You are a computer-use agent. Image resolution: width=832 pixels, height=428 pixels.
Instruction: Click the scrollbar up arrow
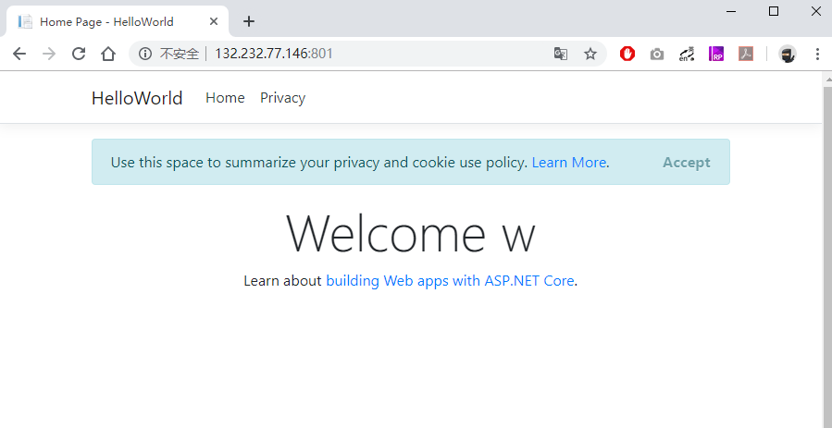pos(827,79)
